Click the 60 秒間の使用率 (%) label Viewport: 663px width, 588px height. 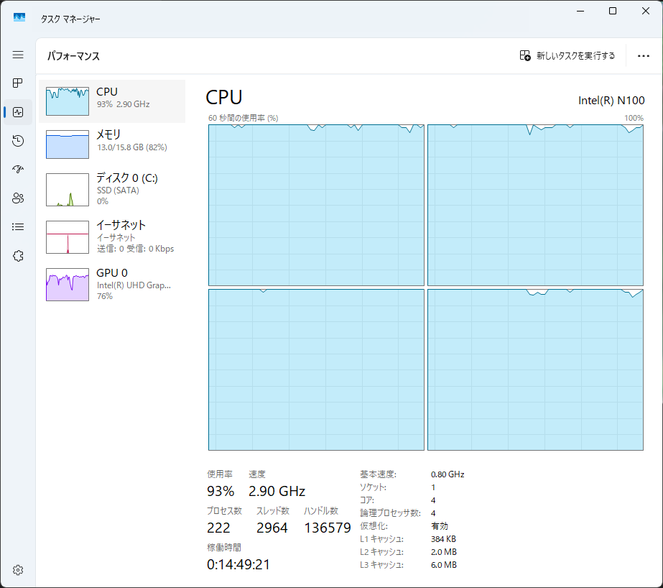pyautogui.click(x=243, y=118)
